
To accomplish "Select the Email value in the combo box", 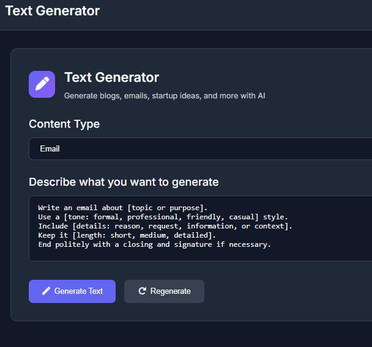I will (x=50, y=148).
